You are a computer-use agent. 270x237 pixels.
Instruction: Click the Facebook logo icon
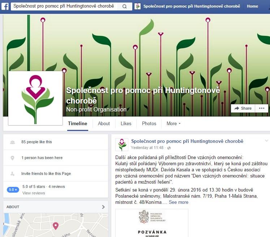coord(5,6)
